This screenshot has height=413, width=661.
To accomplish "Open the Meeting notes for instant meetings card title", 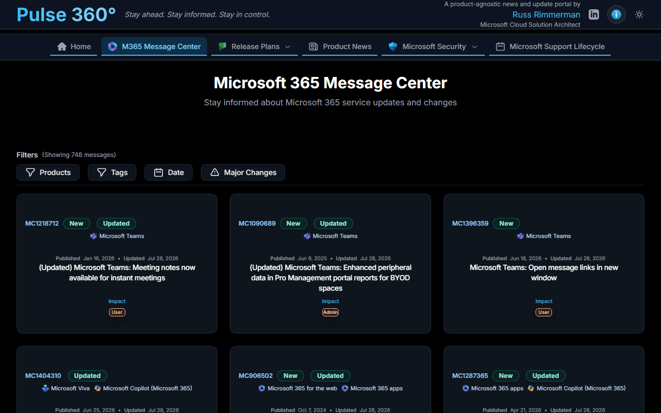I will (x=117, y=273).
